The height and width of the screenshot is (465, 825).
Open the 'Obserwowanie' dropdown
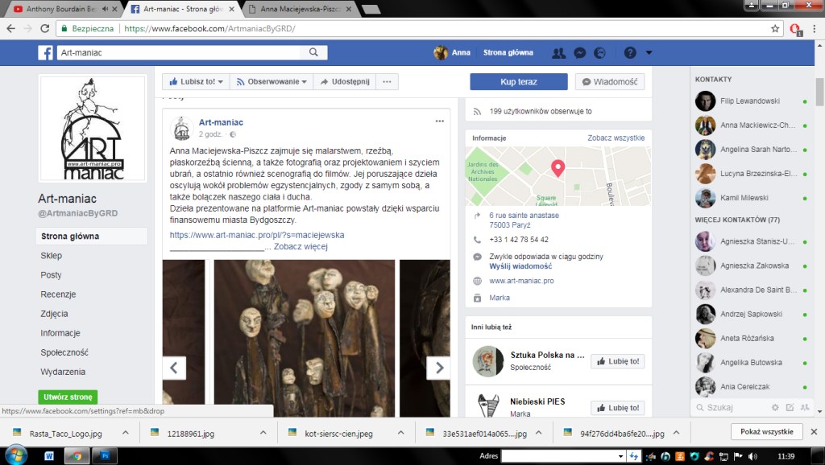pyautogui.click(x=272, y=81)
